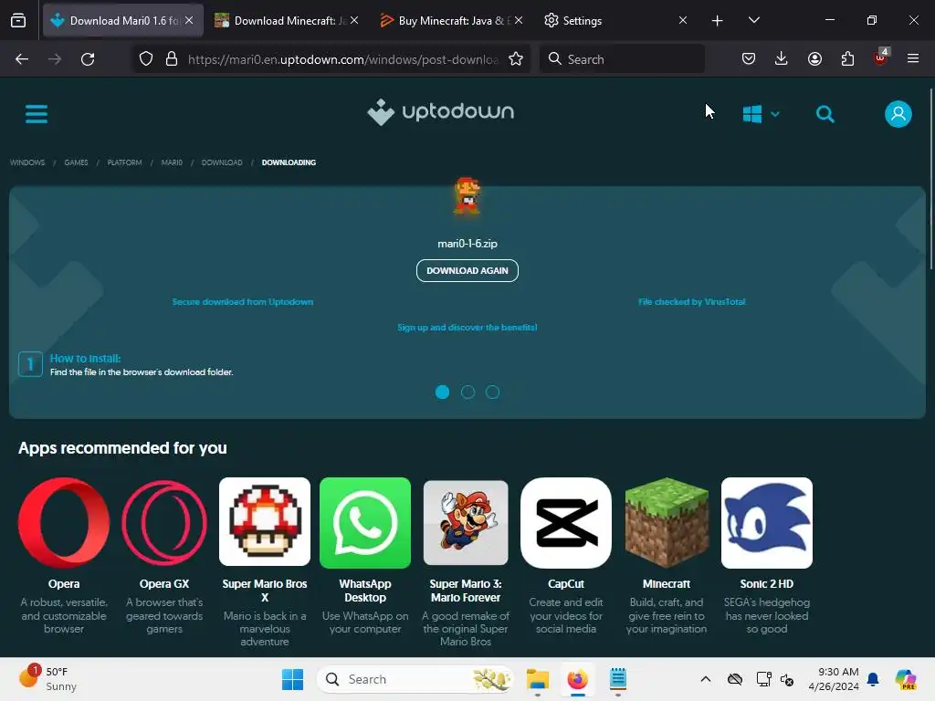The image size is (935, 701).
Task: Select the third carousel dot
Action: (x=492, y=392)
